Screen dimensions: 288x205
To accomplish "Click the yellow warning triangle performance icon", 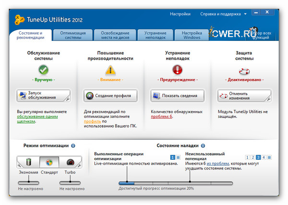I will point(110,70).
